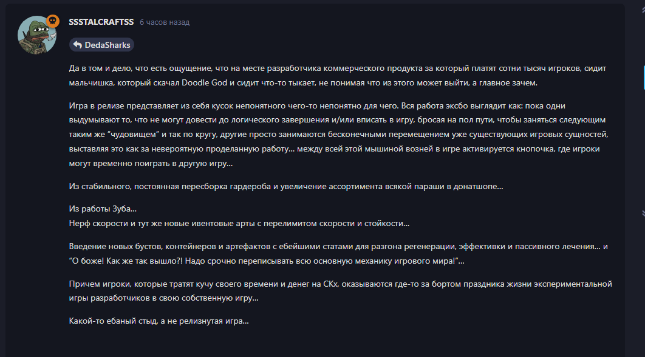
Task: Click the reply arrow icon beside DedaSharks
Action: (78, 45)
